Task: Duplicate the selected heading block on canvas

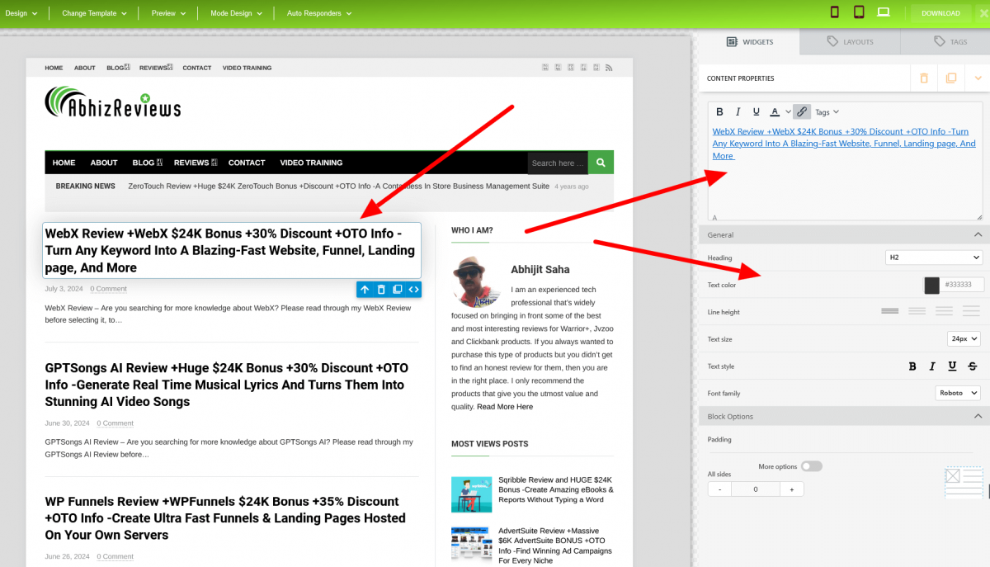Action: 398,290
